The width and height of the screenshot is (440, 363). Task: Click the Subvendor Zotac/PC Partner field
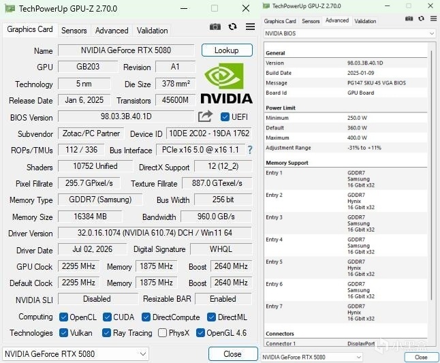91,133
